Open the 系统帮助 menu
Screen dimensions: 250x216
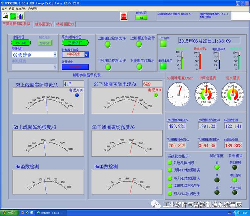coord(33,9)
